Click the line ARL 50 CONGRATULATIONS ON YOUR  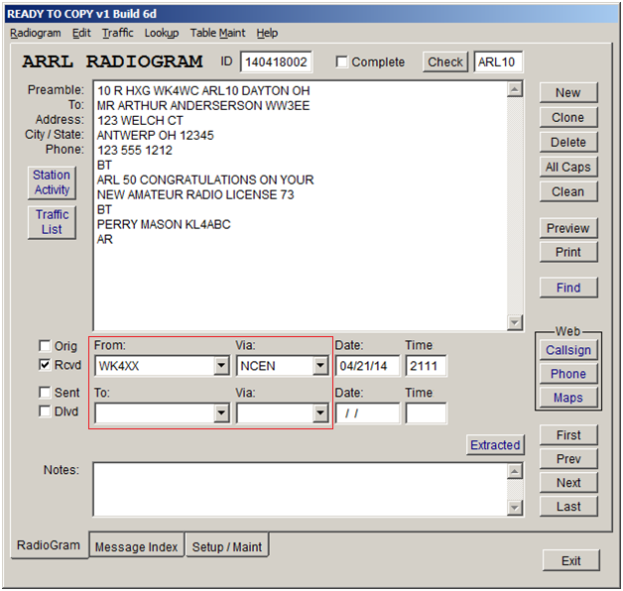click(x=205, y=179)
